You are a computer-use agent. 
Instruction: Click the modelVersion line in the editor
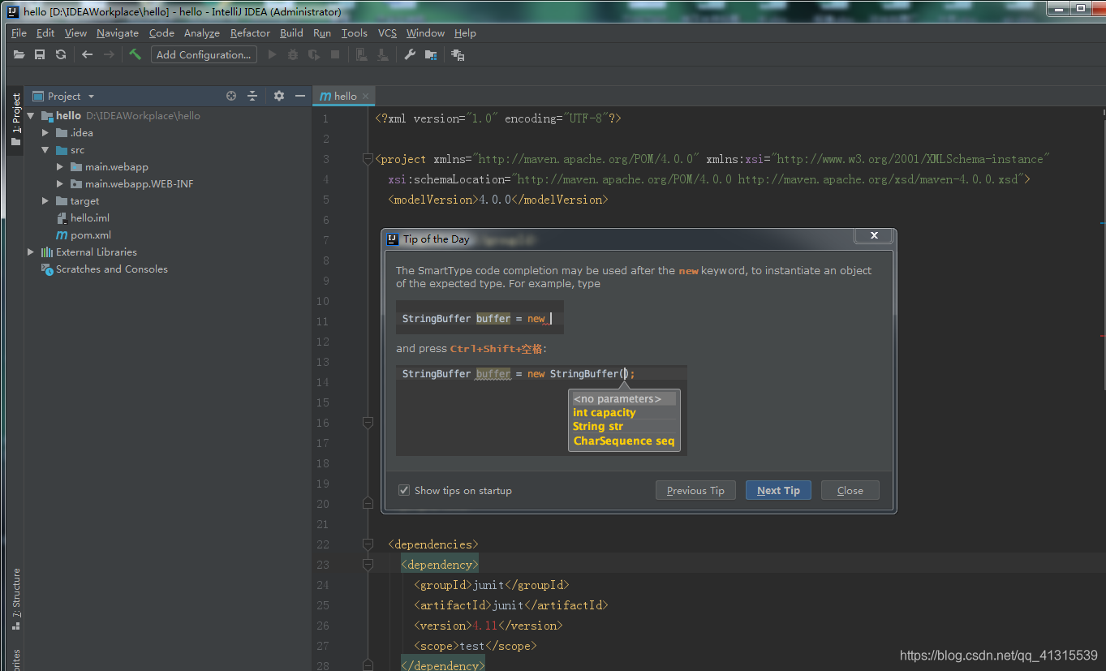coord(498,200)
